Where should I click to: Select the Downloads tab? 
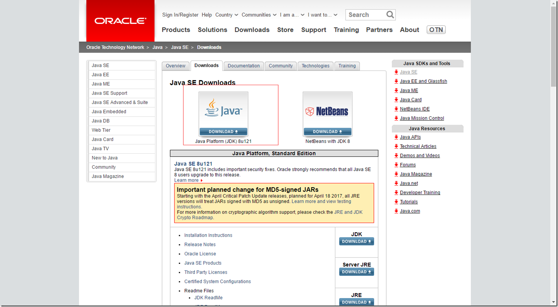tap(206, 65)
